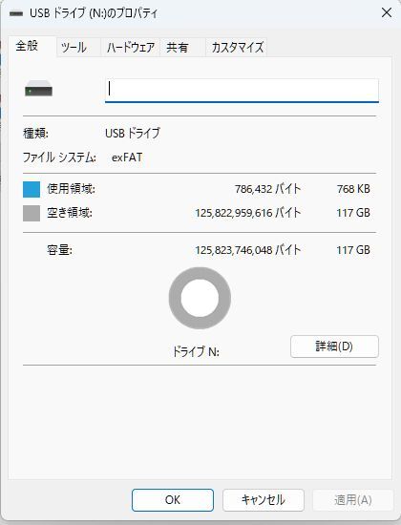401x525 pixels.
Task: Click the gray 空き領域 color square
Action: [x=32, y=213]
